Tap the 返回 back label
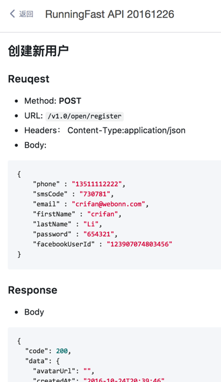The image size is (221, 382). point(27,14)
